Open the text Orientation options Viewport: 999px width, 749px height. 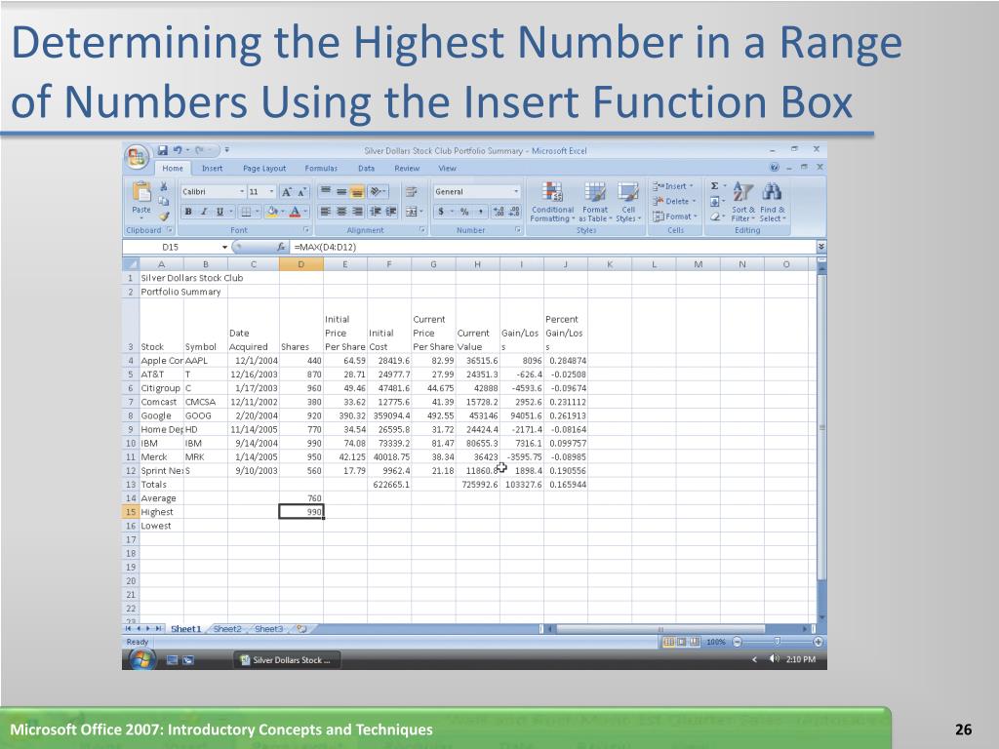377,192
